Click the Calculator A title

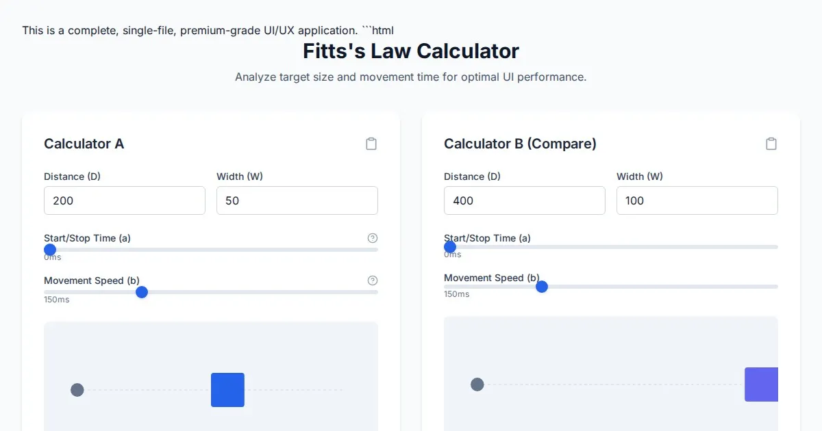coord(84,144)
